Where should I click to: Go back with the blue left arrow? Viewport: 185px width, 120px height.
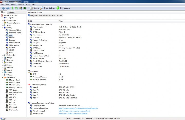(x=4, y=8)
